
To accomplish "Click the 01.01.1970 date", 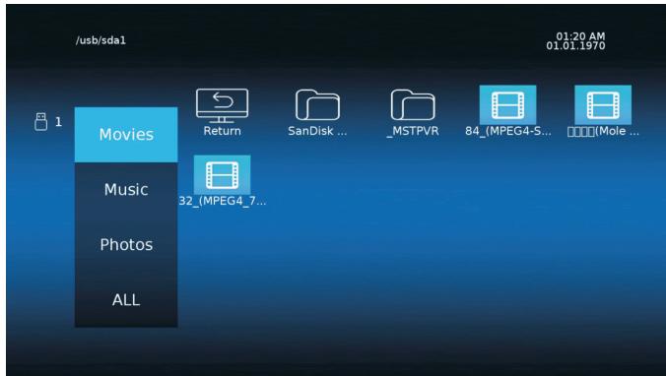I will (x=575, y=46).
